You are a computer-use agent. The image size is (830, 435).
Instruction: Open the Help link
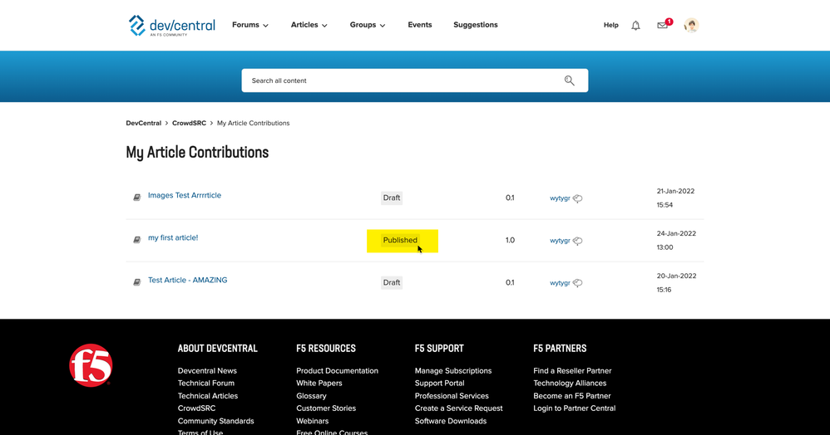(610, 25)
